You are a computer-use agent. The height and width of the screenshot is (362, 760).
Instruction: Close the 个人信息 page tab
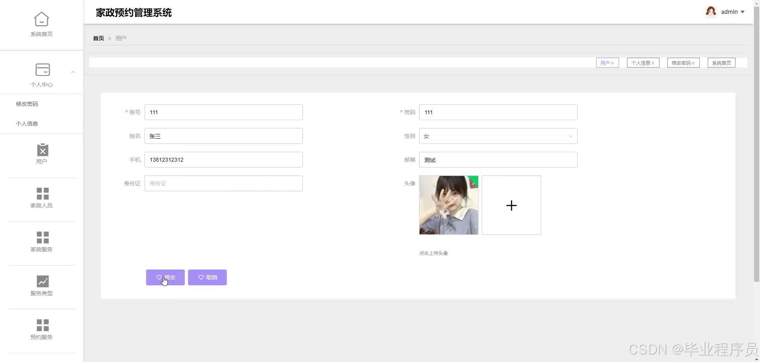(x=653, y=63)
